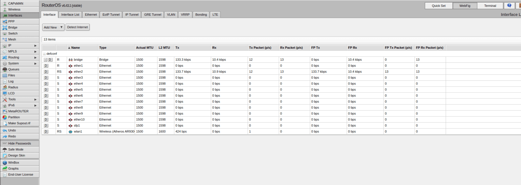
Task: Switch to the VLAN tab
Action: coord(171,15)
